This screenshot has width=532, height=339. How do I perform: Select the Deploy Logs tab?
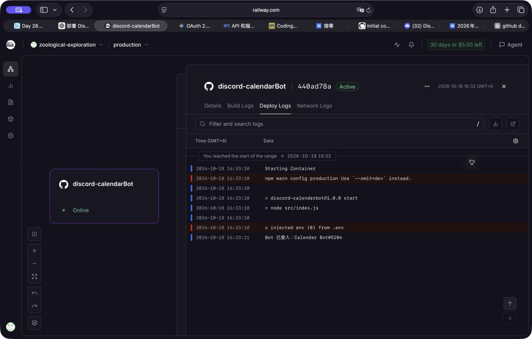pyautogui.click(x=275, y=106)
